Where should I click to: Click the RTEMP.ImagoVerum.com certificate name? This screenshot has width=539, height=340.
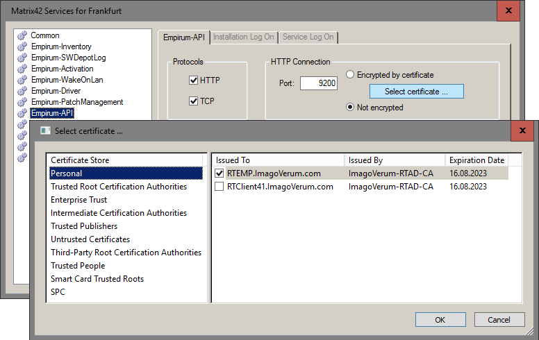(x=274, y=173)
